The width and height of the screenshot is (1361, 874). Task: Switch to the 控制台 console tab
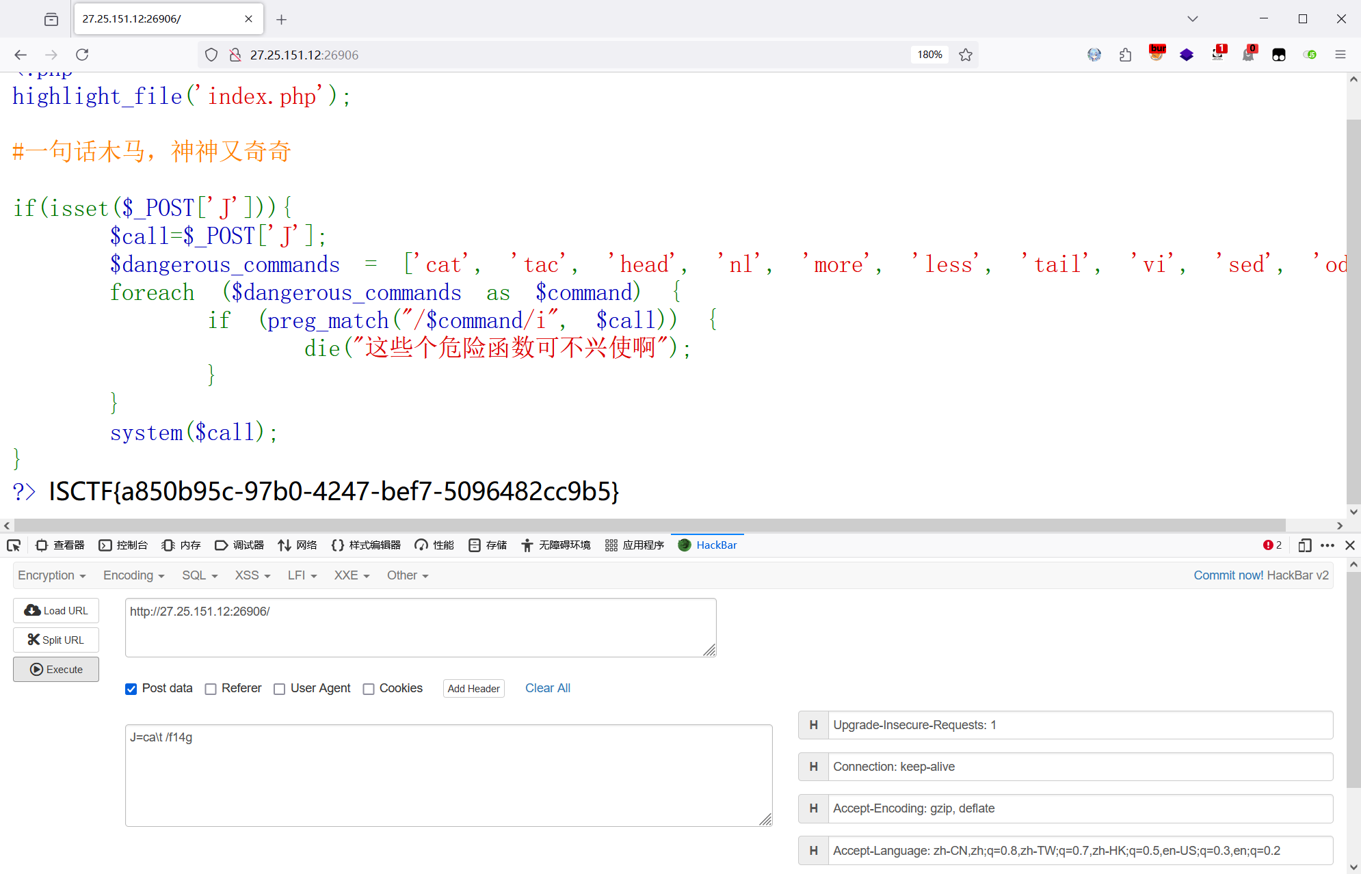pyautogui.click(x=124, y=545)
